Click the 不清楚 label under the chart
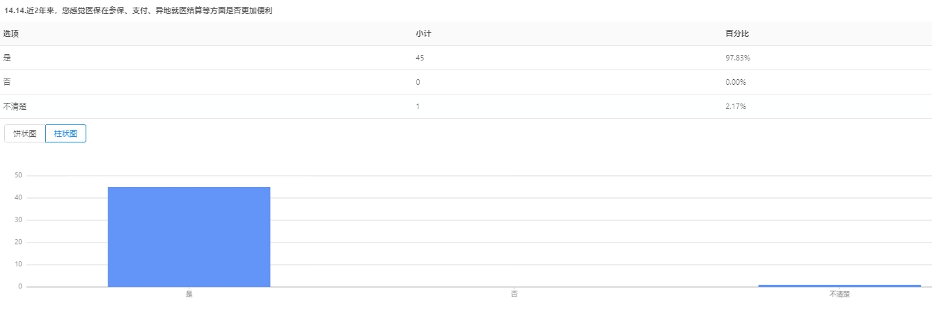932x312 pixels. (839, 294)
